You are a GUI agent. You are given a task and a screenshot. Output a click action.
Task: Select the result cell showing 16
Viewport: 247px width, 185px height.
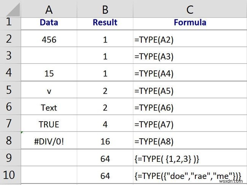click(105, 142)
